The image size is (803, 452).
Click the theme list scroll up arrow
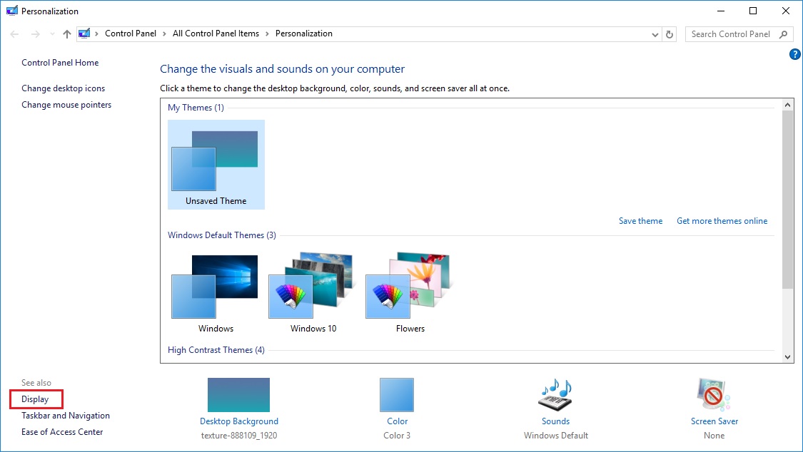point(787,105)
